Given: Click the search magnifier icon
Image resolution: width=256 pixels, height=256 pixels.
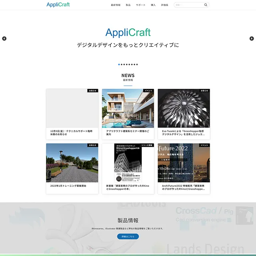Looking at the screenshot, I should click(206, 5).
